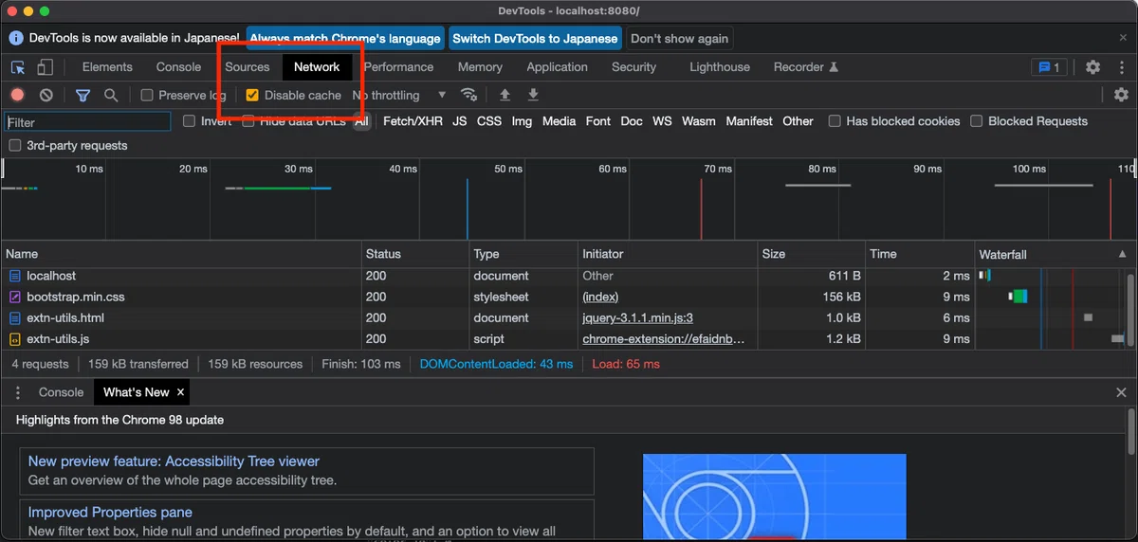
Task: Open the No throttling dropdown
Action: [x=399, y=95]
